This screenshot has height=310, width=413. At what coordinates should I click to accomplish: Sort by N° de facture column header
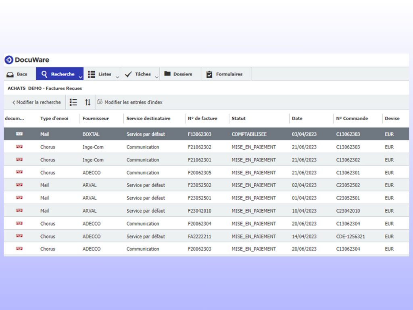click(202, 118)
